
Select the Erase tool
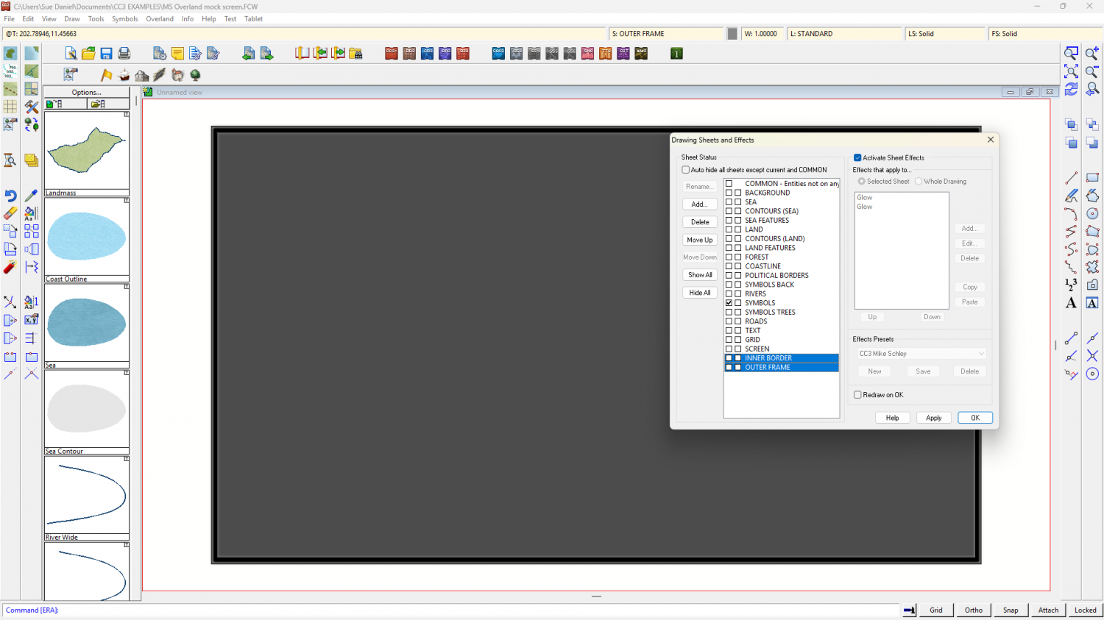coord(10,213)
